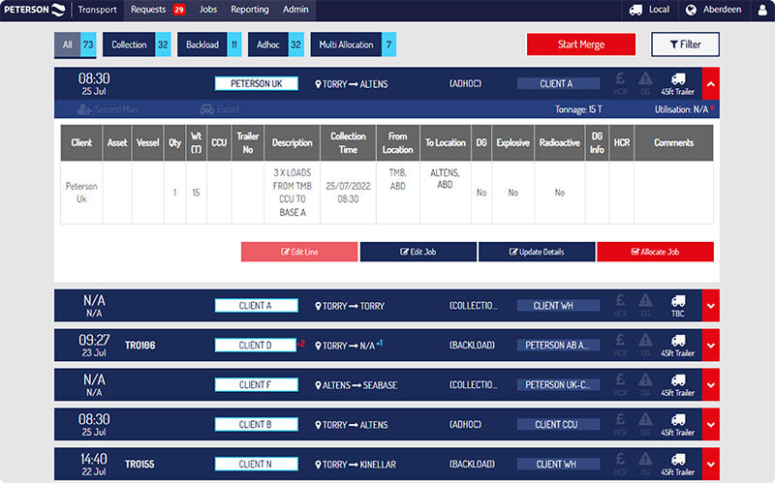The image size is (775, 483).
Task: Open the Admin menu
Action: [295, 10]
